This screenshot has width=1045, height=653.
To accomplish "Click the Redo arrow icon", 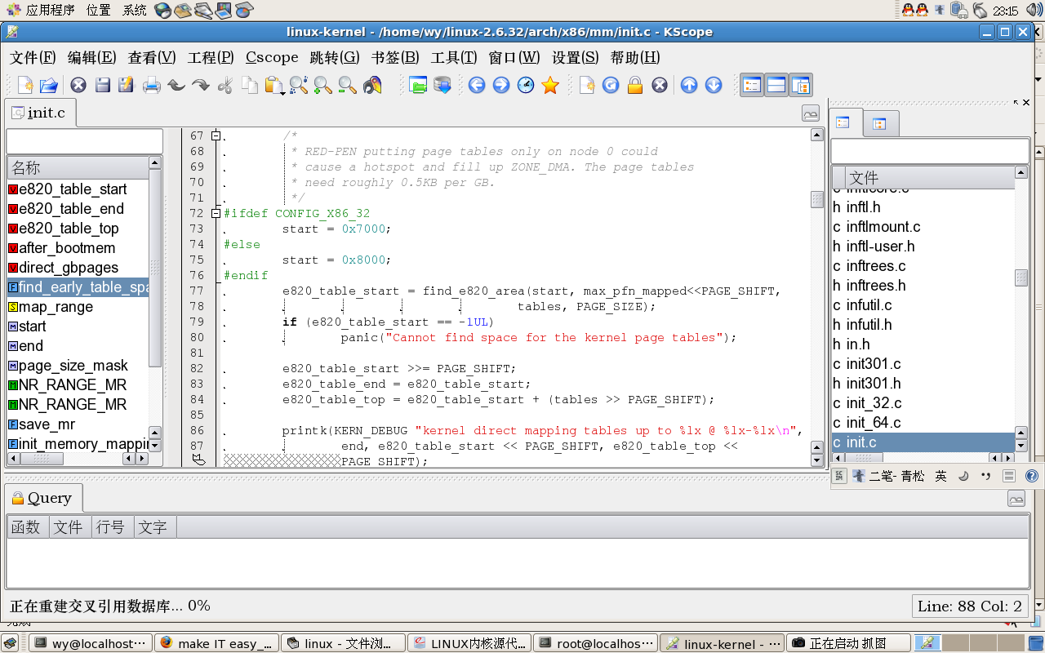I will click(201, 85).
